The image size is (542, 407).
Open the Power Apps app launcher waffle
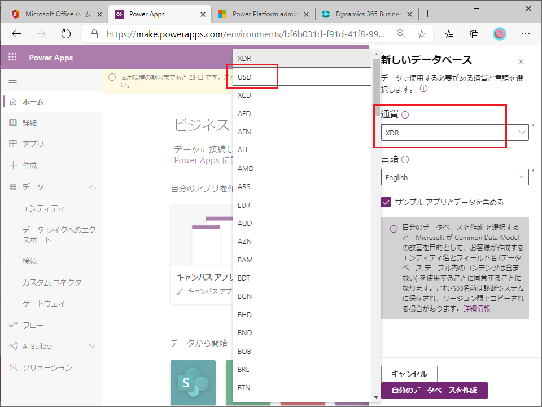click(x=12, y=57)
